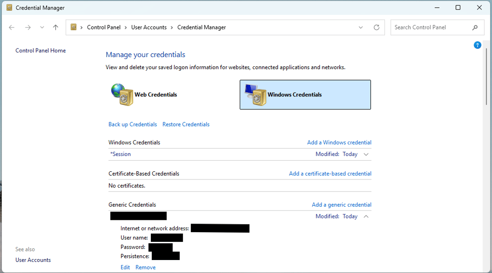Viewport: 492px width, 273px height.
Task: Open chevron menu after User Accounts breadcrumb
Action: coord(172,27)
